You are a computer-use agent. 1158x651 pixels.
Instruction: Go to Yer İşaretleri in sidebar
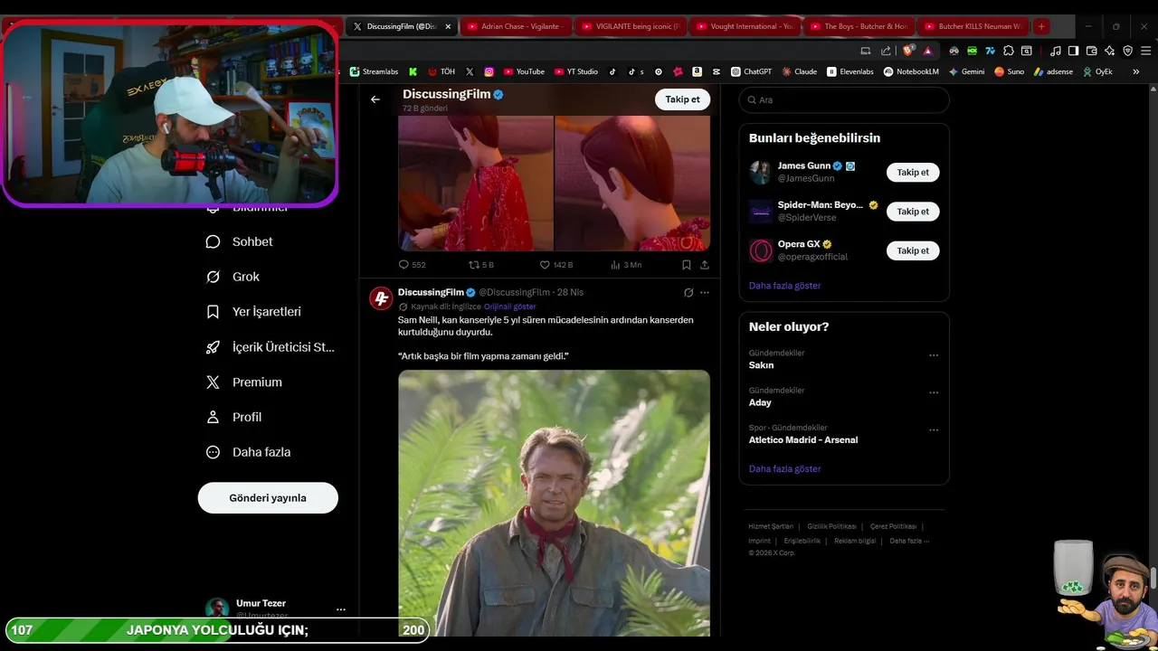point(253,311)
